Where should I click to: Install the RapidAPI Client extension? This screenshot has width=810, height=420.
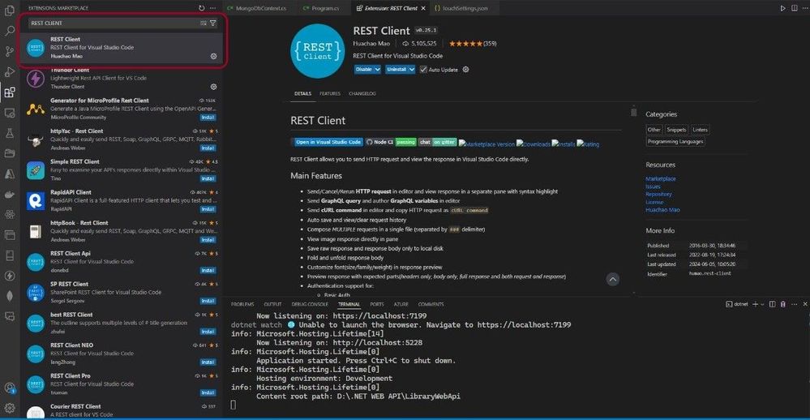[208, 209]
